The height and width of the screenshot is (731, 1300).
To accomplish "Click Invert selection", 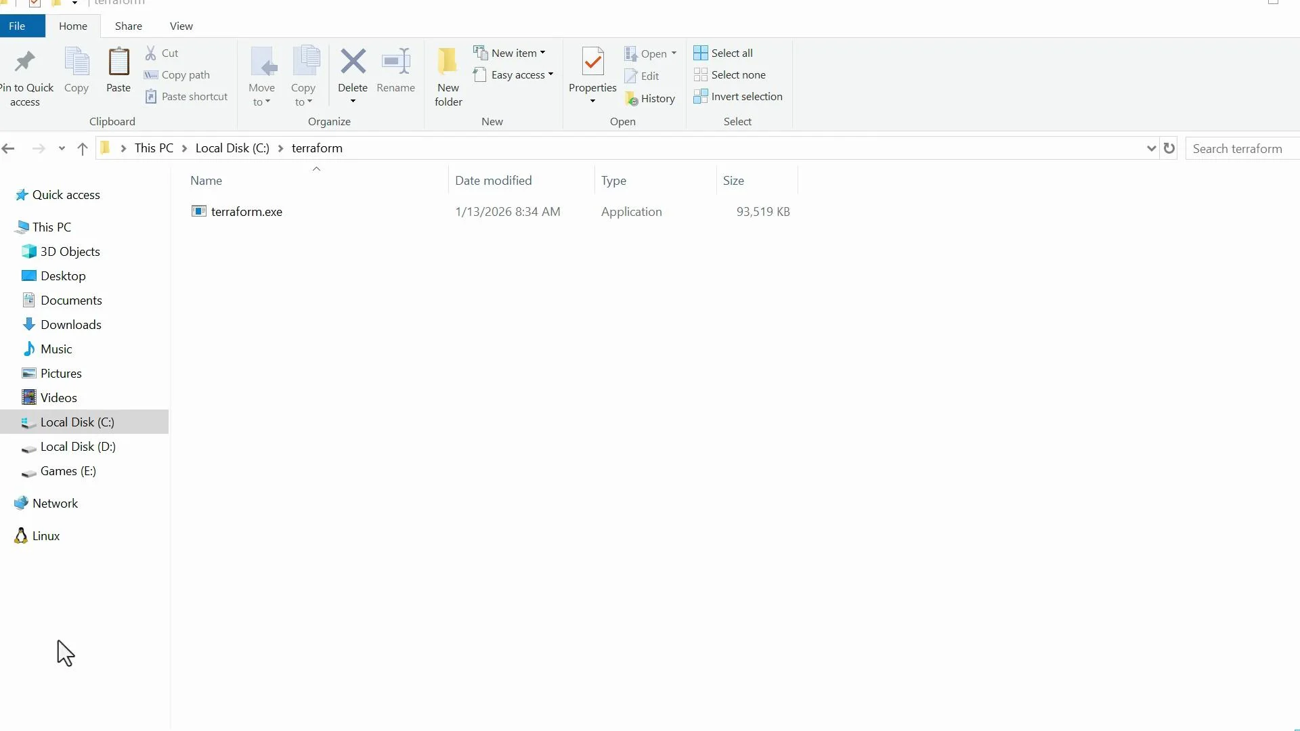I will [738, 97].
